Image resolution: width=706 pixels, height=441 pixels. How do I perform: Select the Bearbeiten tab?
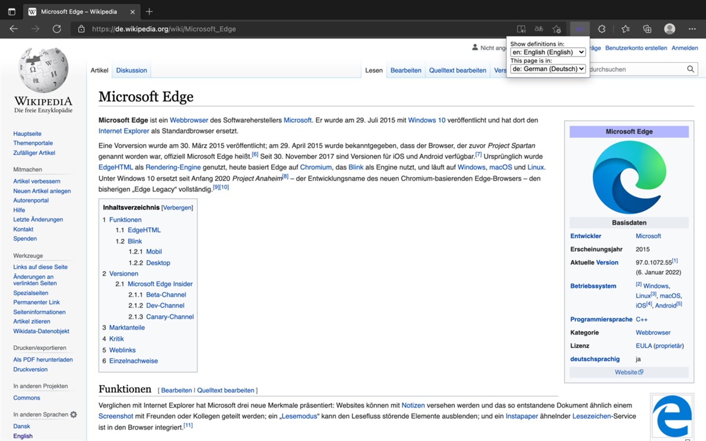[406, 70]
